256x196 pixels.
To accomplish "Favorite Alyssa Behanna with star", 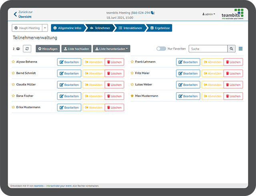I will click(13, 62).
